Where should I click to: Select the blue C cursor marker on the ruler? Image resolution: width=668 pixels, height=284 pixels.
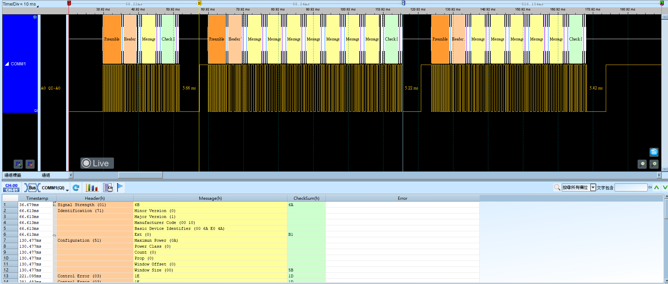pyautogui.click(x=403, y=3)
